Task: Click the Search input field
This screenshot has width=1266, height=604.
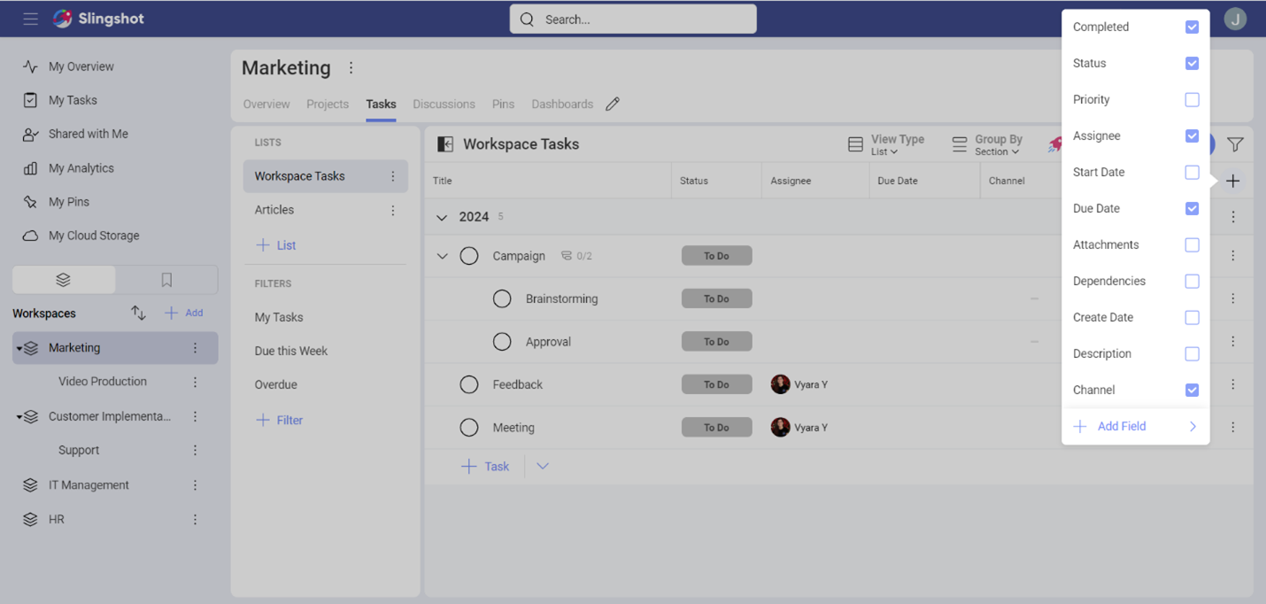Action: pos(633,19)
